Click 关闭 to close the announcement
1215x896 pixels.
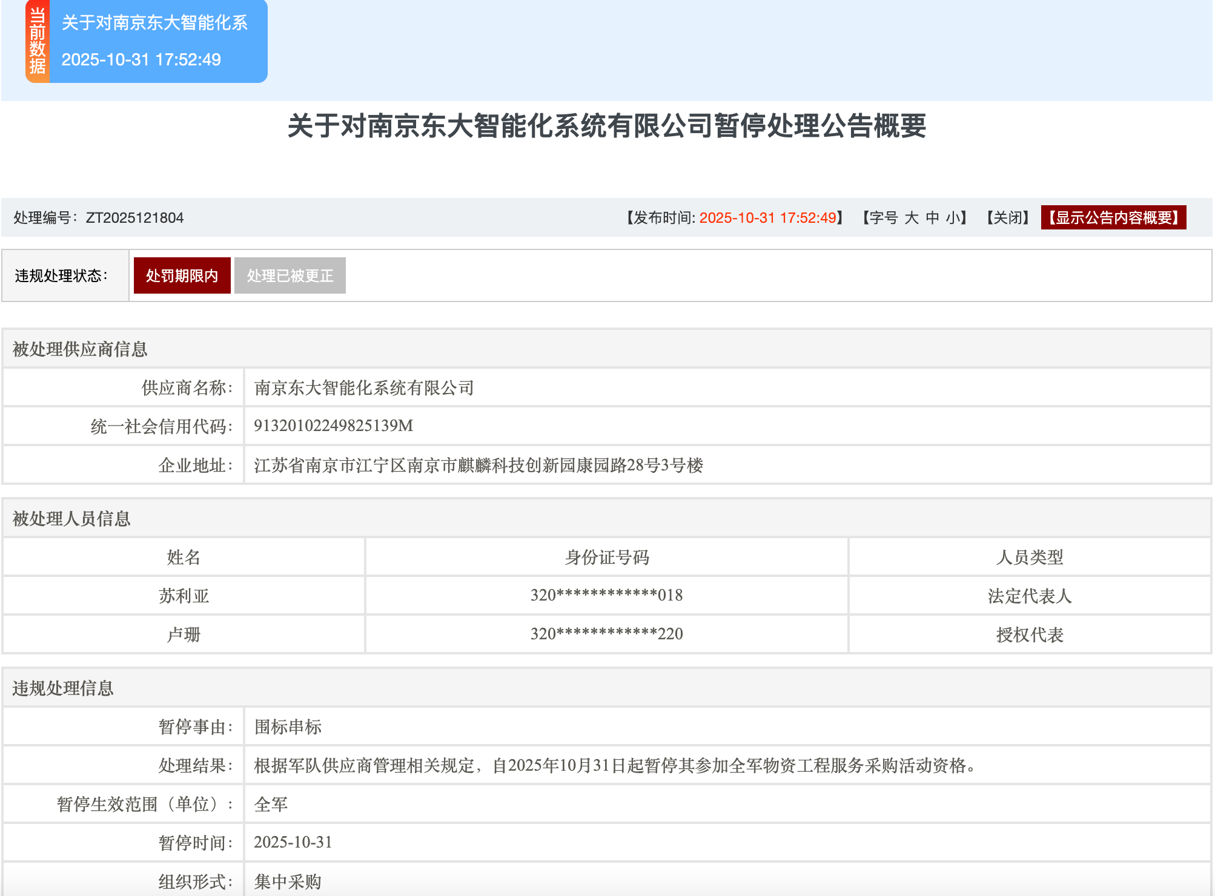coord(1007,219)
